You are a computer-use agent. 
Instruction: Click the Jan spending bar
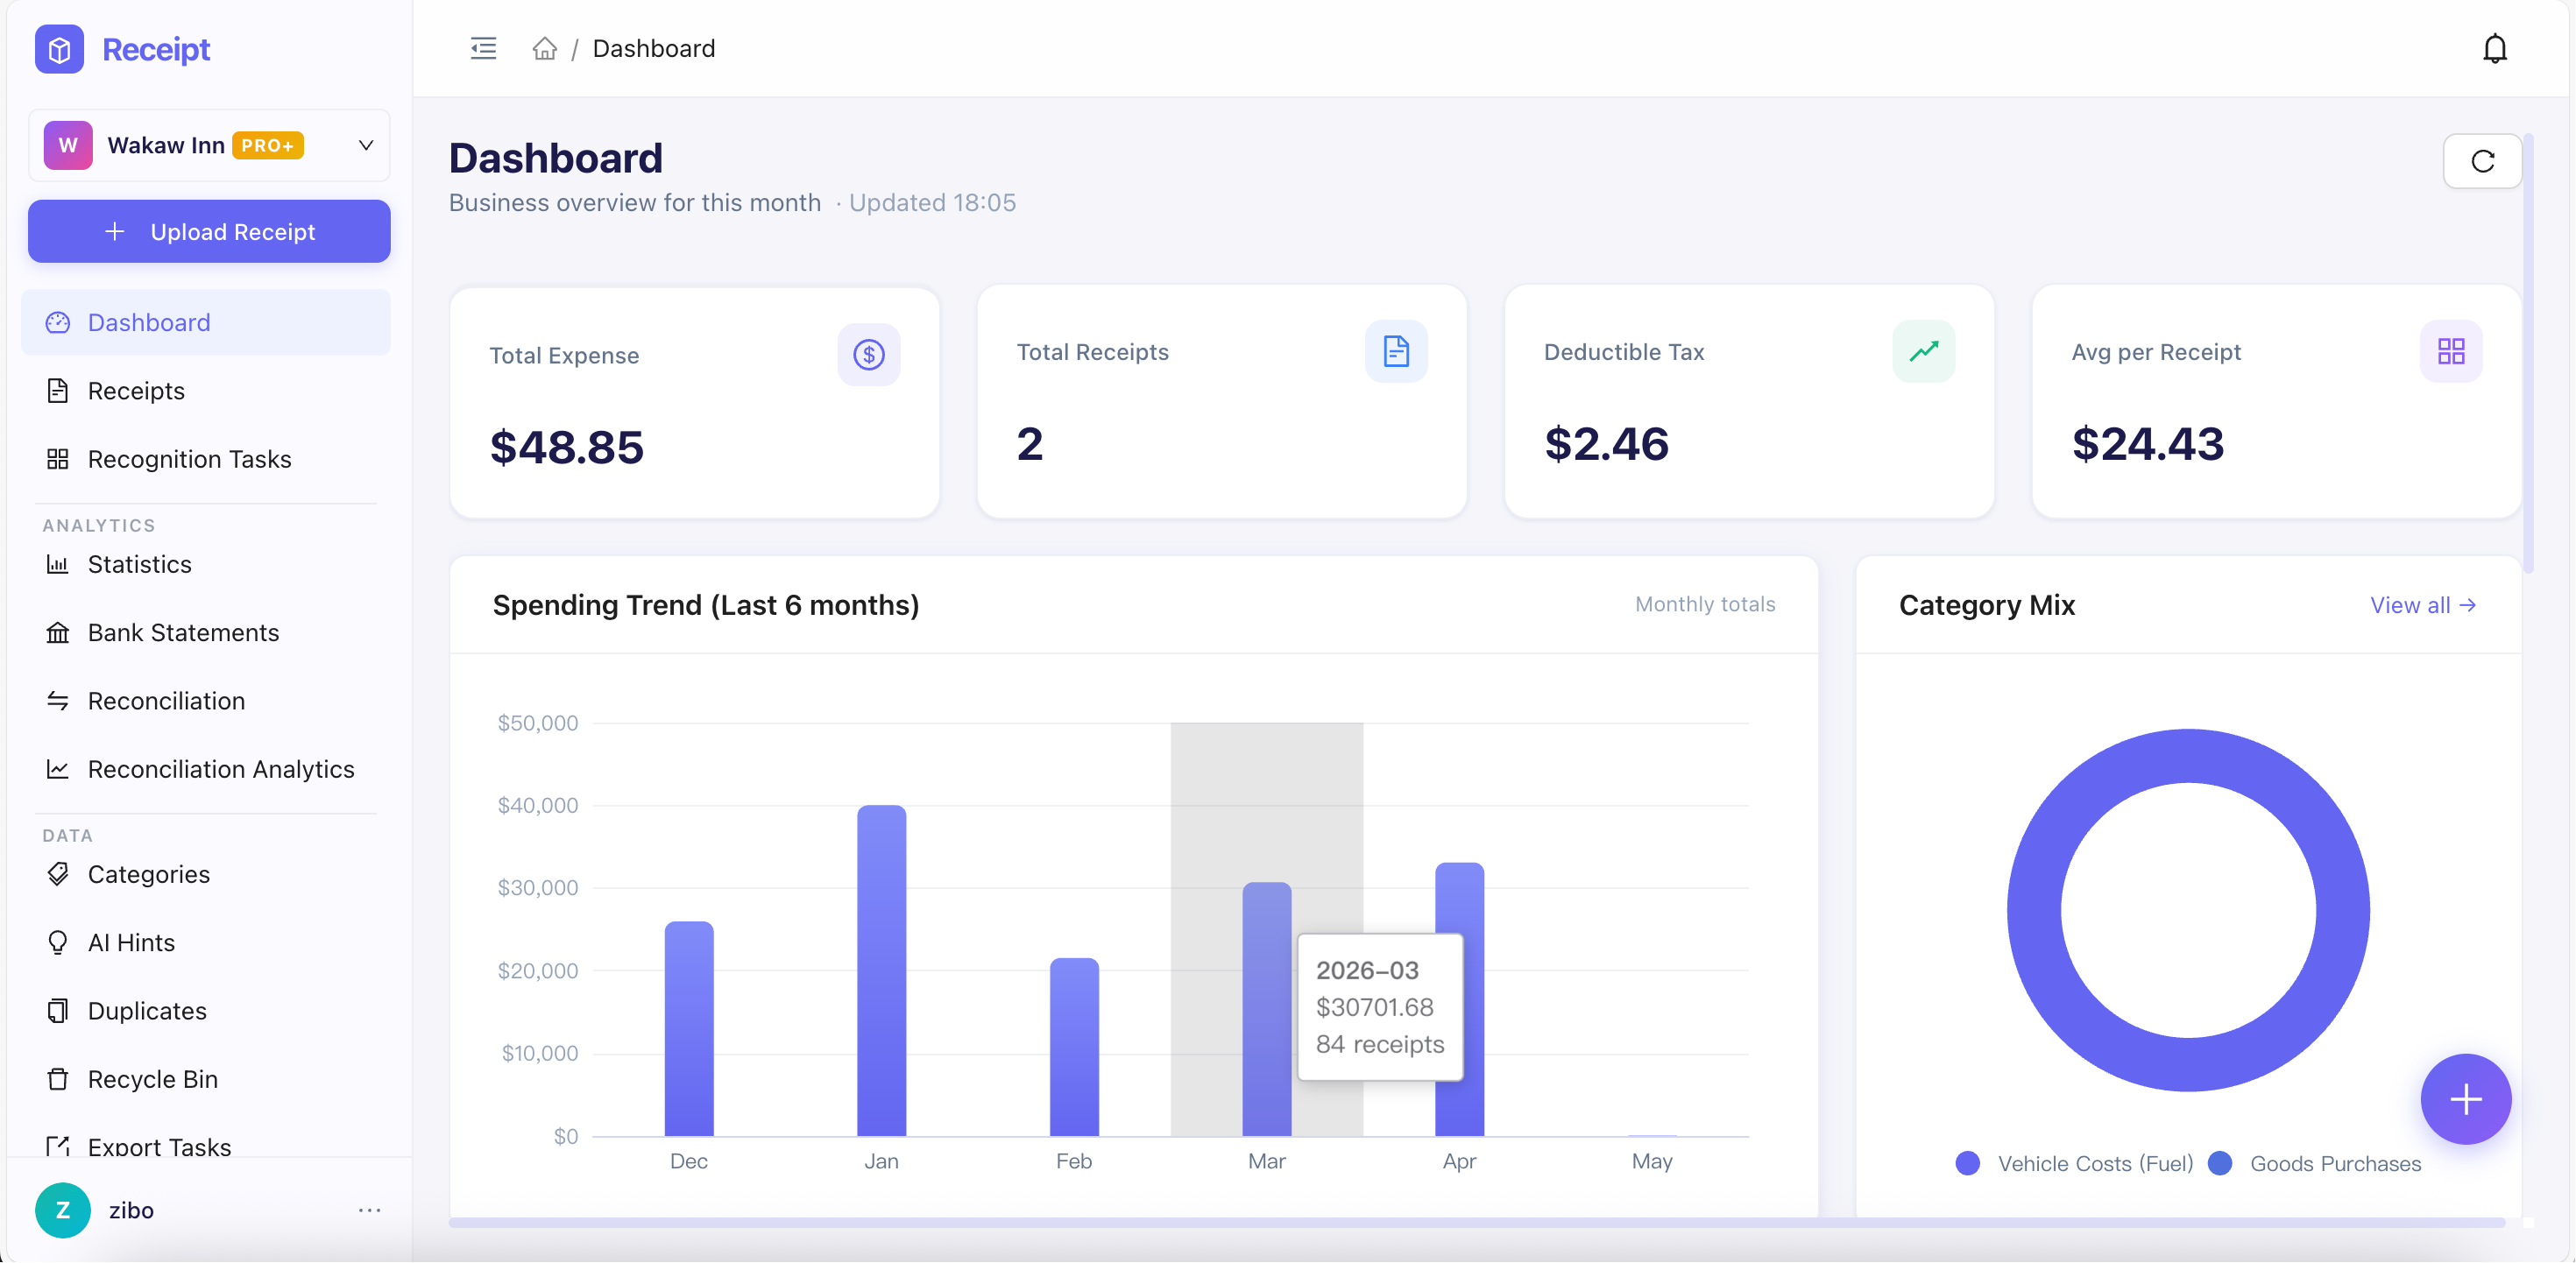click(881, 971)
